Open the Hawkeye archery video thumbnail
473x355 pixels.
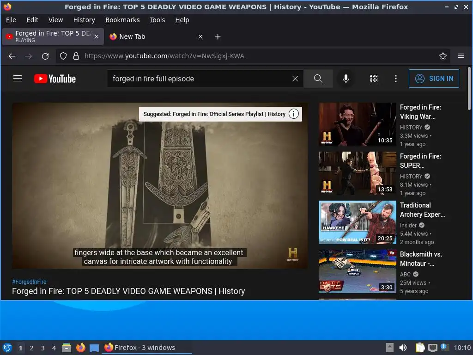click(x=357, y=222)
